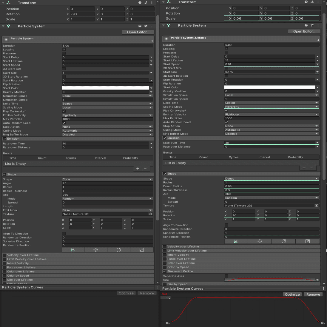
Task: Open left Transform component options menu
Action: pos(152,3)
